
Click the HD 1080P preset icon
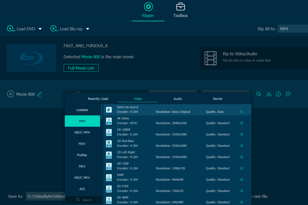pyautogui.click(x=109, y=132)
